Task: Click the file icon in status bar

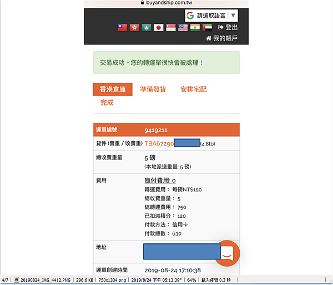Action: pos(17,280)
